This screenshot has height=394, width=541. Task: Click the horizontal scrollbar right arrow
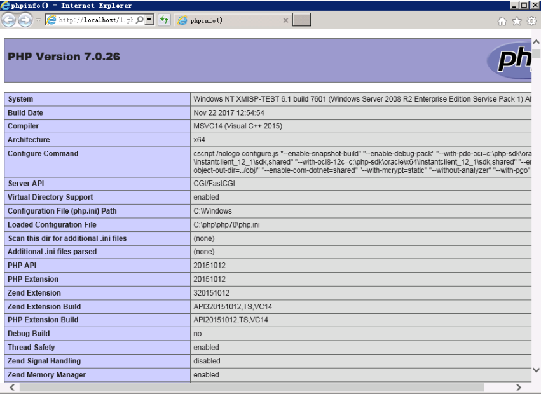pyautogui.click(x=519, y=387)
